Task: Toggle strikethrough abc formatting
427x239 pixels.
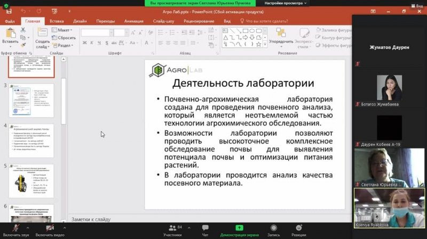Action: tap(114, 43)
